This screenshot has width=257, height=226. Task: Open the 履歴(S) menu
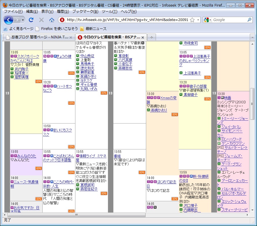point(63,12)
